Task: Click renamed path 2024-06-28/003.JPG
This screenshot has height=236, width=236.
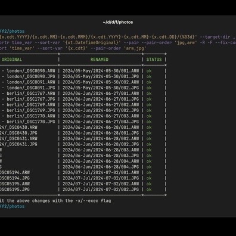Action: [101, 156]
